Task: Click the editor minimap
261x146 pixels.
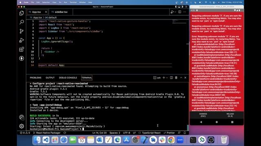Action: click(179, 21)
